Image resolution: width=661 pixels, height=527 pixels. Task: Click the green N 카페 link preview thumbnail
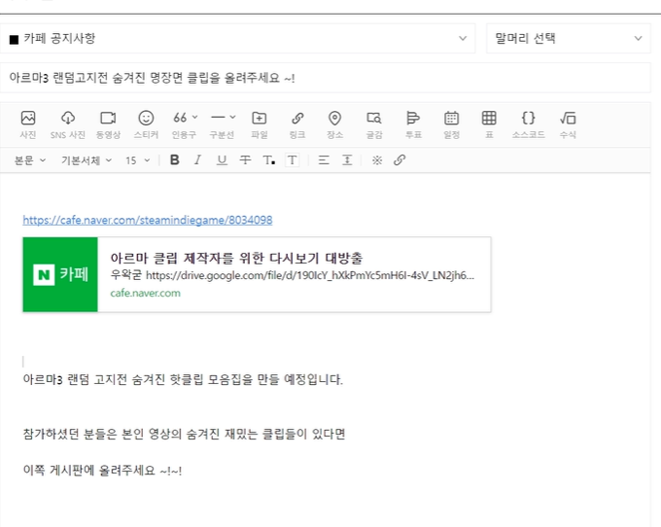tap(60, 274)
